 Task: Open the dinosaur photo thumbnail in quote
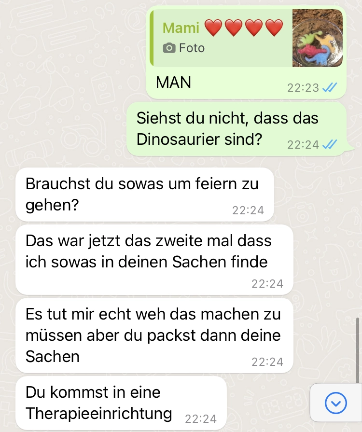click(318, 38)
